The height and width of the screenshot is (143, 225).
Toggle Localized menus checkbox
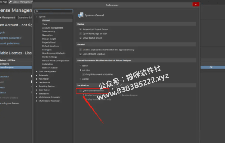(120, 95)
